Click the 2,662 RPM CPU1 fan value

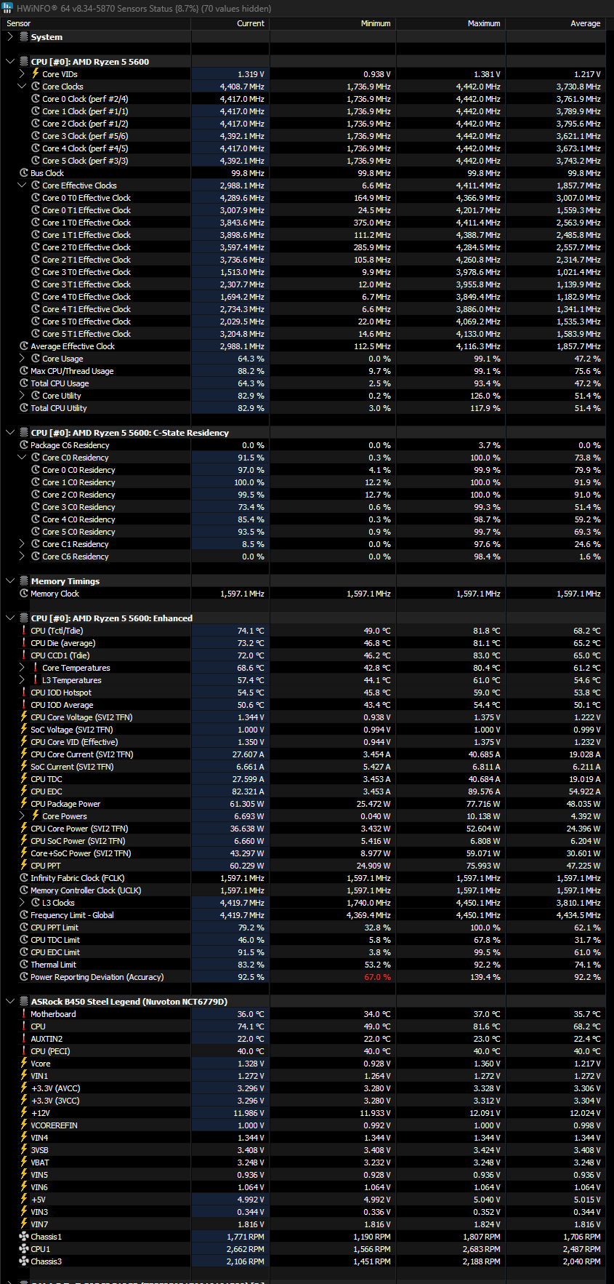point(246,1248)
